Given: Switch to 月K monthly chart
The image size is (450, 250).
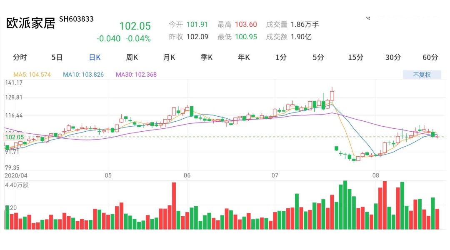Looking at the screenshot, I should (169, 57).
